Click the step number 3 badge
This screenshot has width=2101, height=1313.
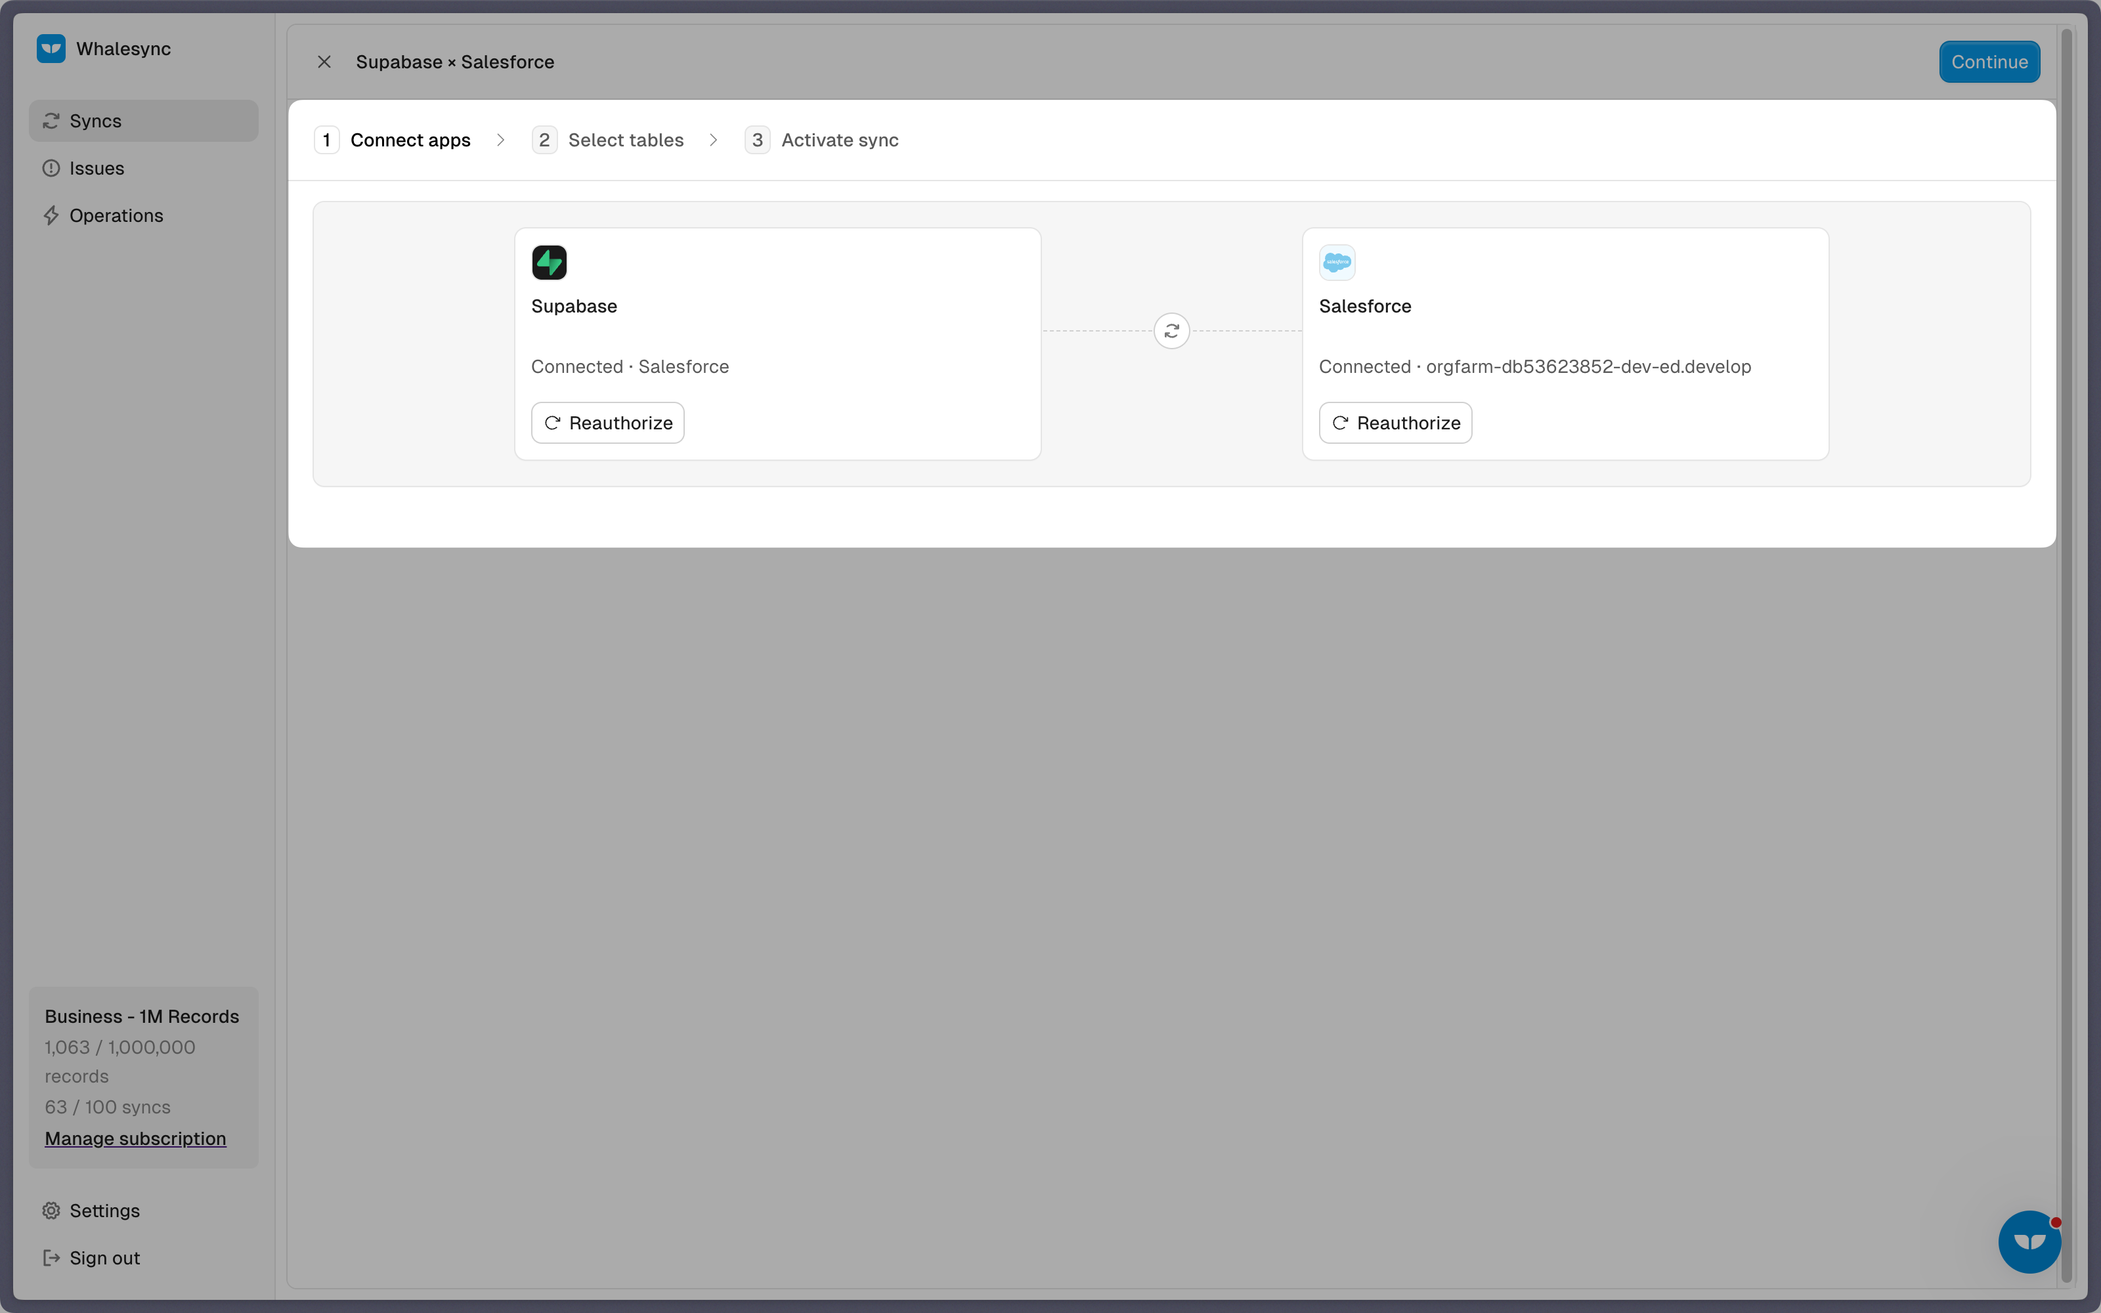click(757, 140)
